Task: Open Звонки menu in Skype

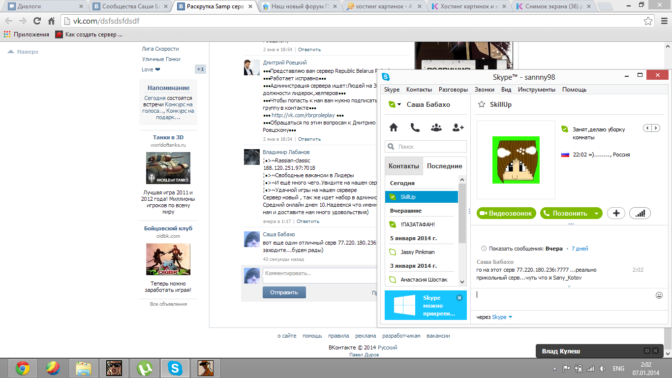Action: tap(485, 90)
